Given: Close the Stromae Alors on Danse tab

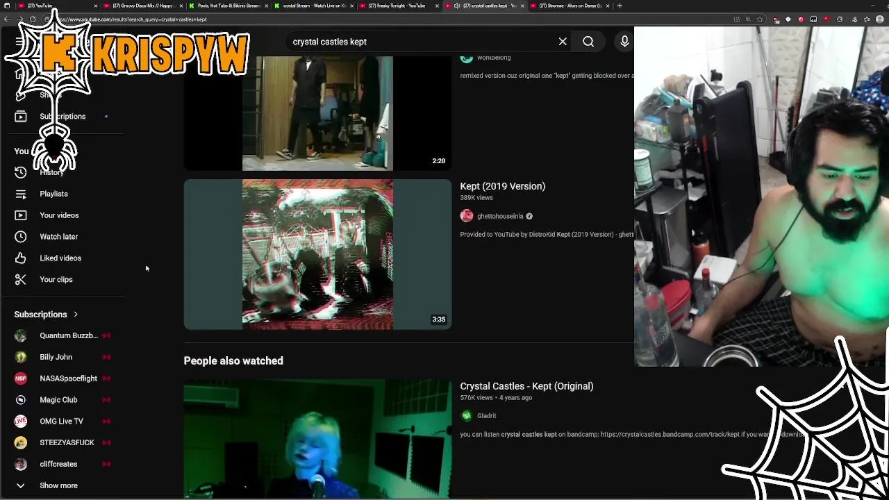Looking at the screenshot, I should [x=608, y=6].
